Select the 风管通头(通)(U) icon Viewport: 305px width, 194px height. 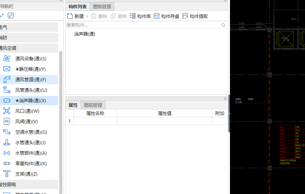click(x=7, y=90)
